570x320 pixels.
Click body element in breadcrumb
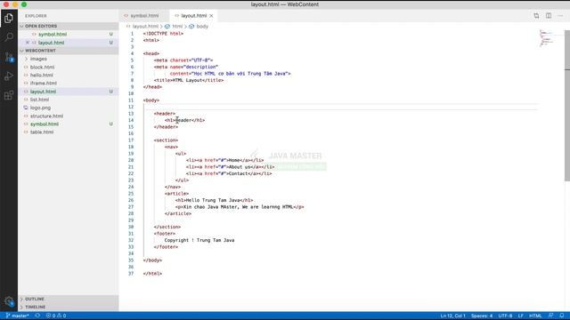click(202, 27)
